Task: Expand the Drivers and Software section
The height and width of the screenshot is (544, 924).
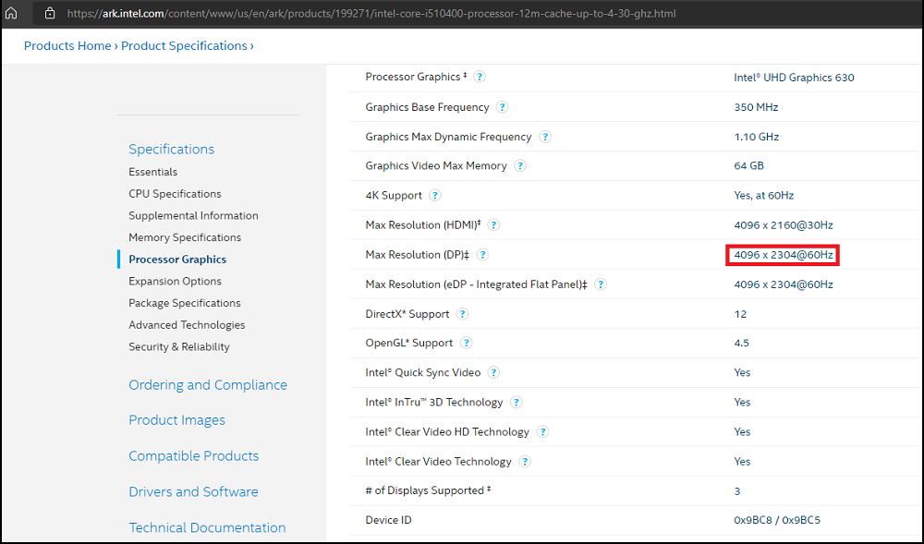Action: tap(193, 491)
